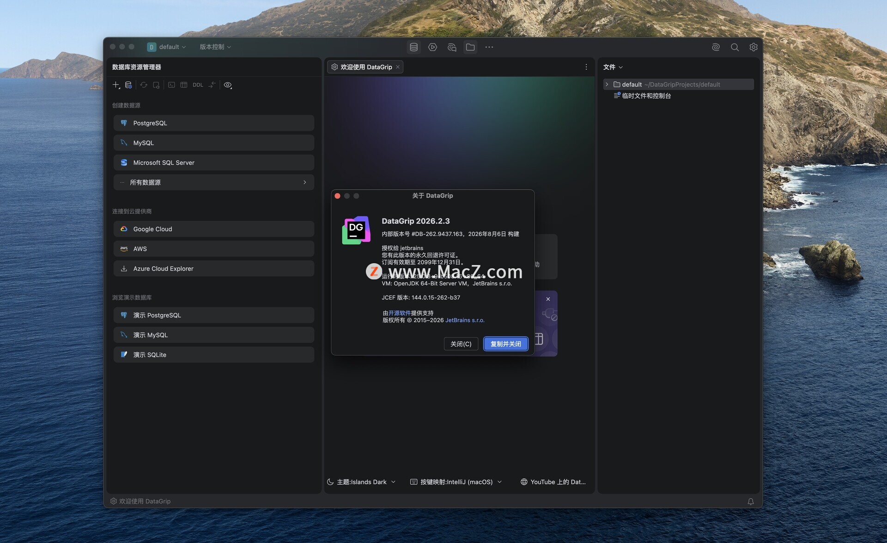Open the AI chat tool window icon
887x543 pixels.
pyautogui.click(x=451, y=47)
